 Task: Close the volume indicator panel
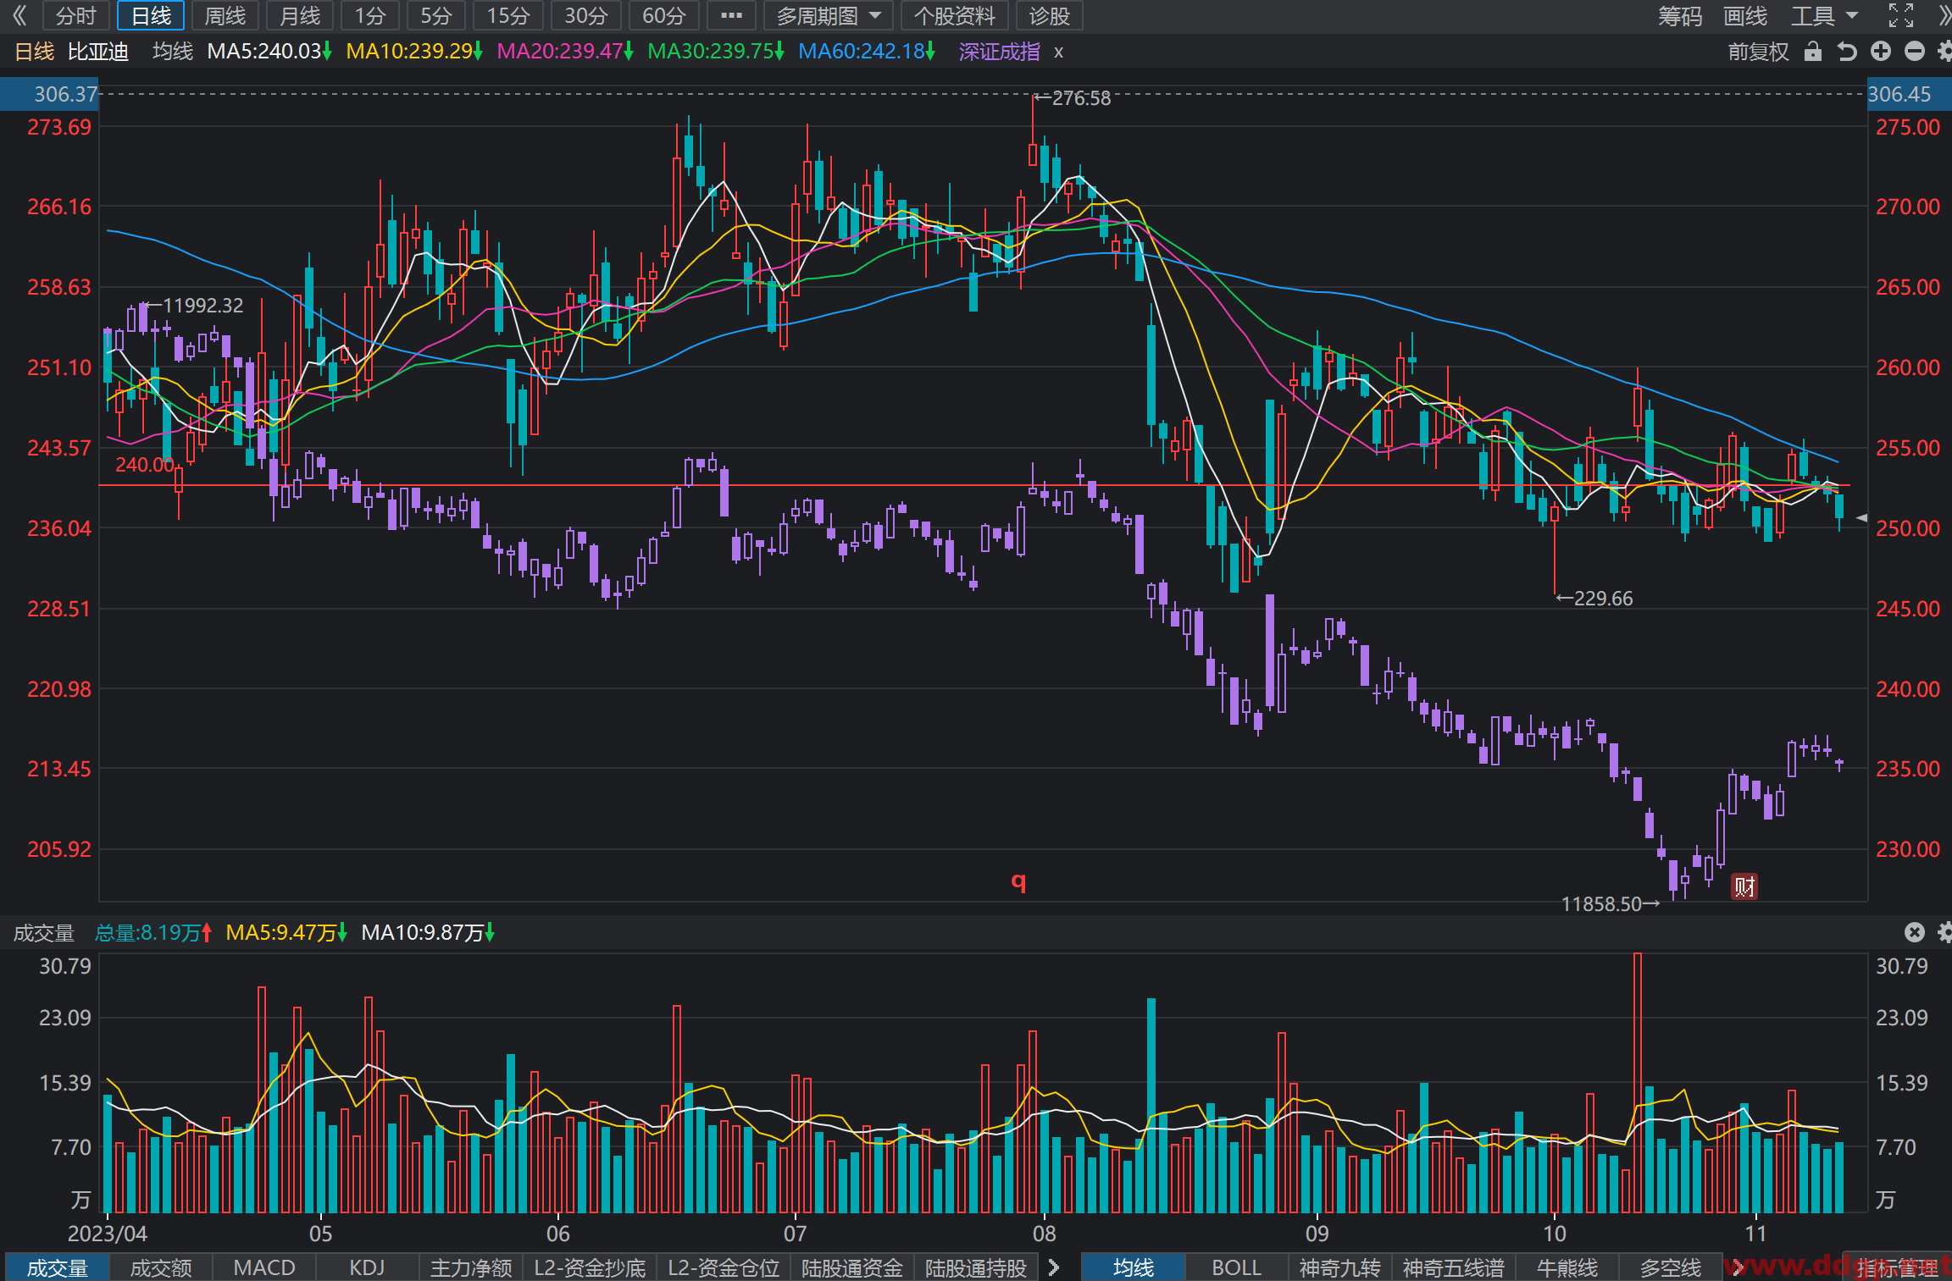[x=1915, y=932]
